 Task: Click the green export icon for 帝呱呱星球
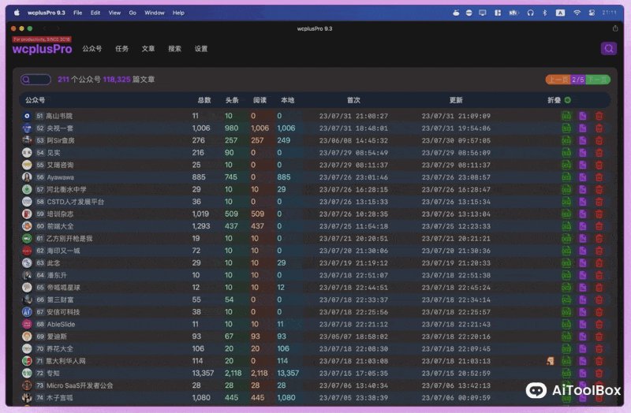coord(566,288)
